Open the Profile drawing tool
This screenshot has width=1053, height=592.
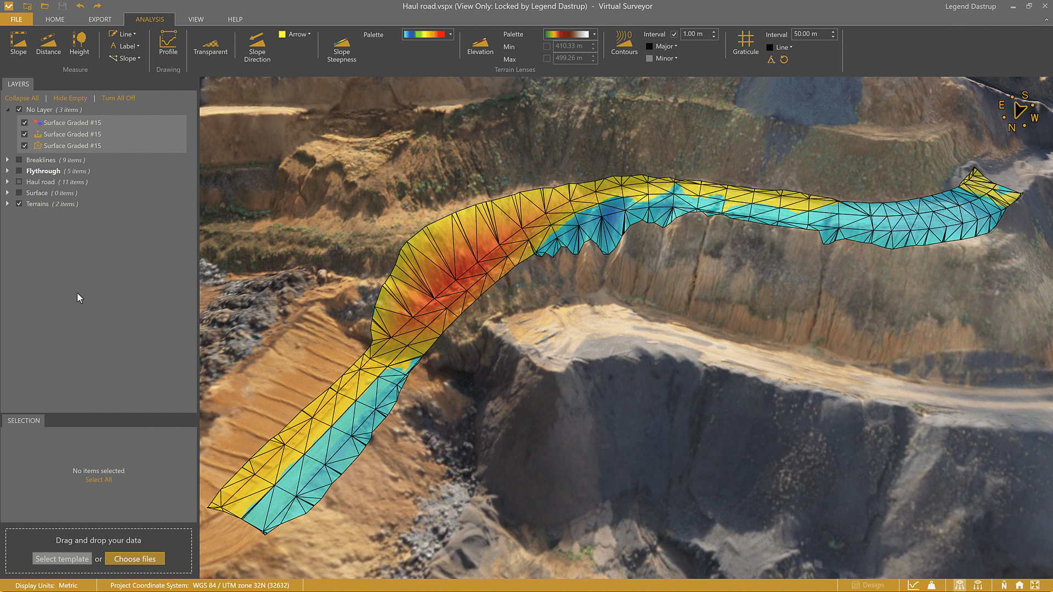168,43
